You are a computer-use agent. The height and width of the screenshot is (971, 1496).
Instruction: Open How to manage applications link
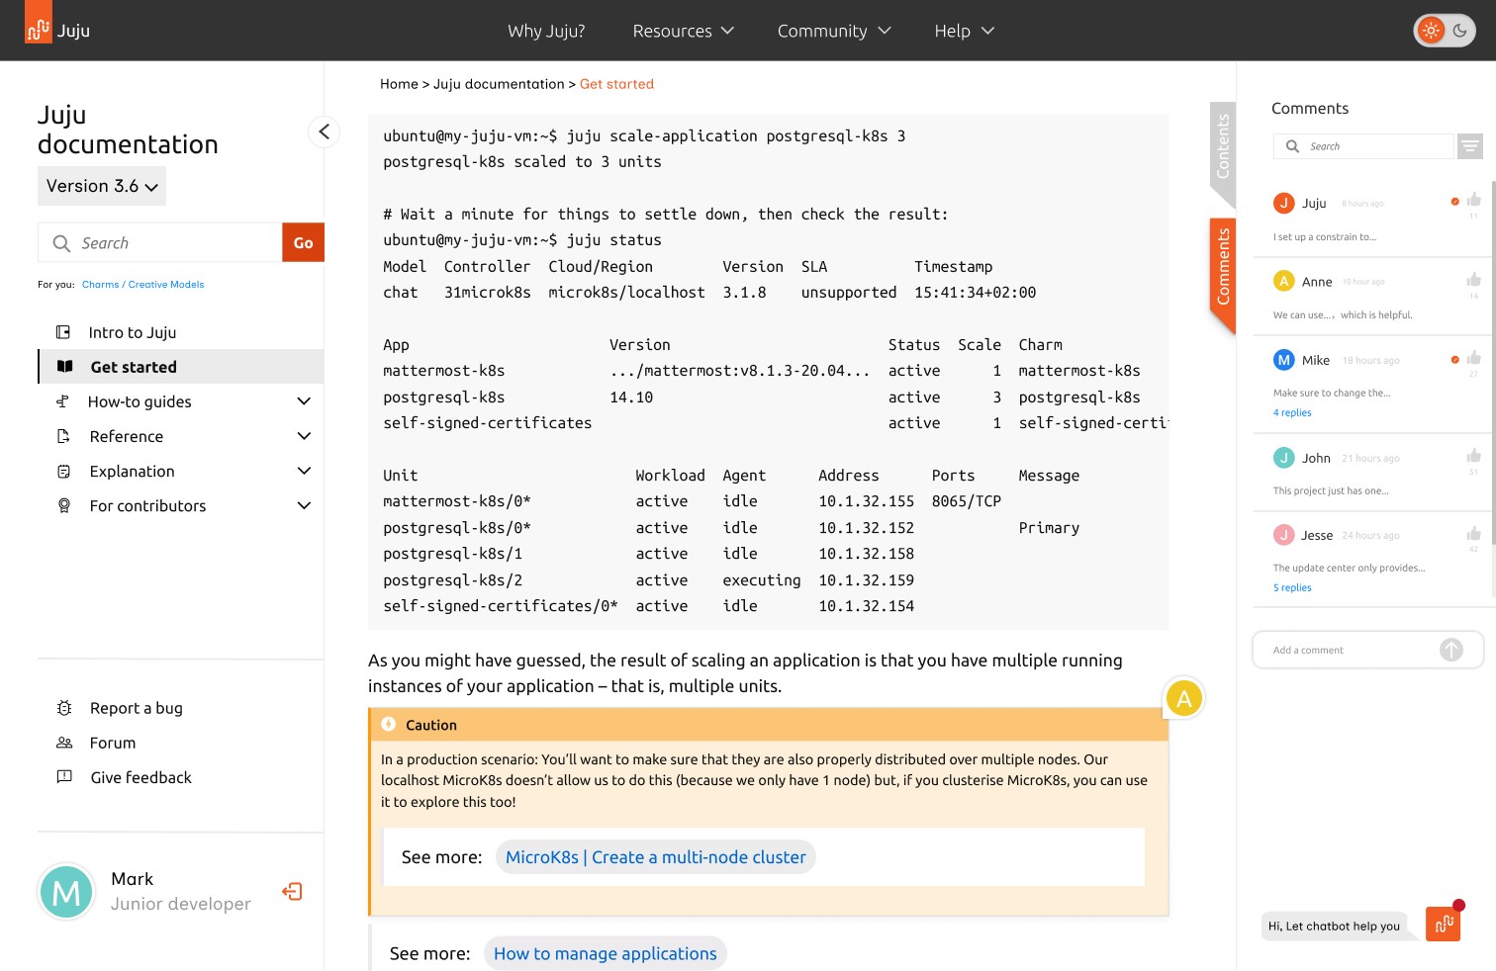pos(605,954)
